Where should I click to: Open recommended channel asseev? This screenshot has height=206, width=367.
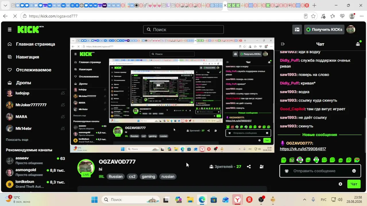35,161
